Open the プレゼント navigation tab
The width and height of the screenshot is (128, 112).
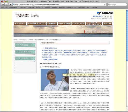coord(107,23)
